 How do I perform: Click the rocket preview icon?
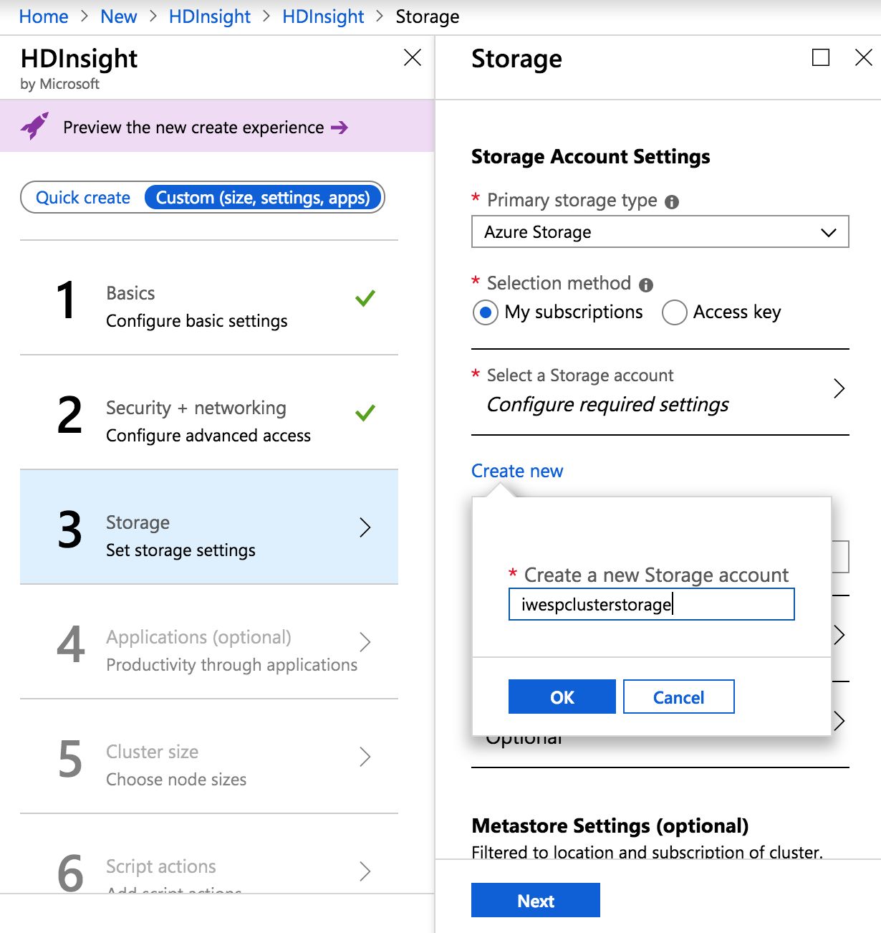(35, 126)
